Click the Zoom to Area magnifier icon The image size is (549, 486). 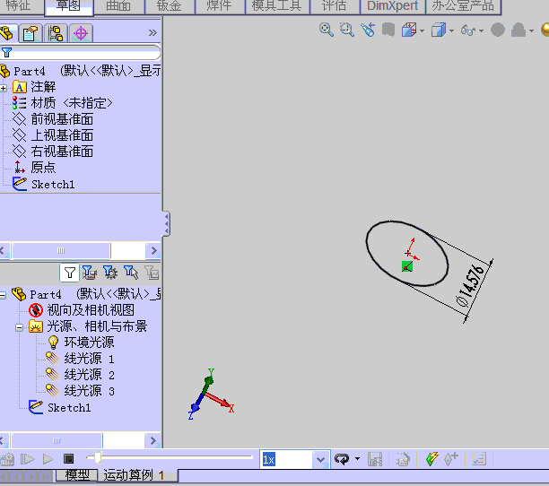pos(347,30)
